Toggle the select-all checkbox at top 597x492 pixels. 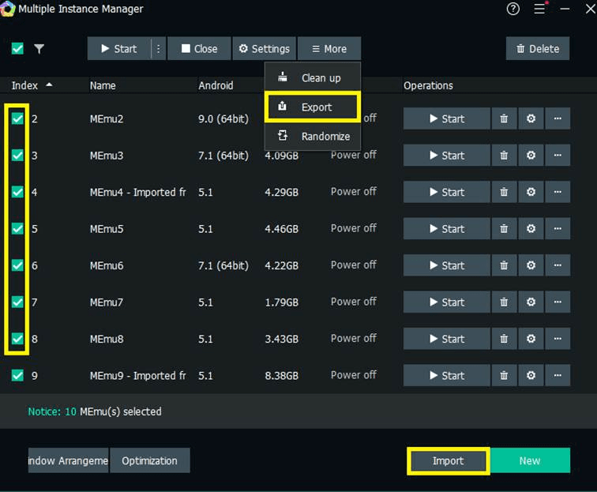pyautogui.click(x=17, y=49)
